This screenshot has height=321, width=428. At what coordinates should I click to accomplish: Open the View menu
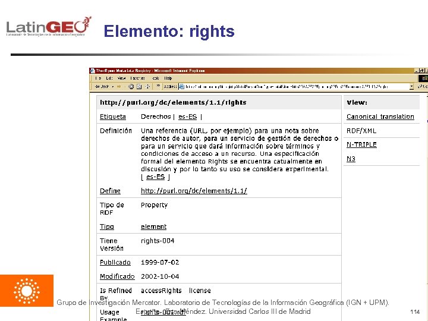point(121,78)
